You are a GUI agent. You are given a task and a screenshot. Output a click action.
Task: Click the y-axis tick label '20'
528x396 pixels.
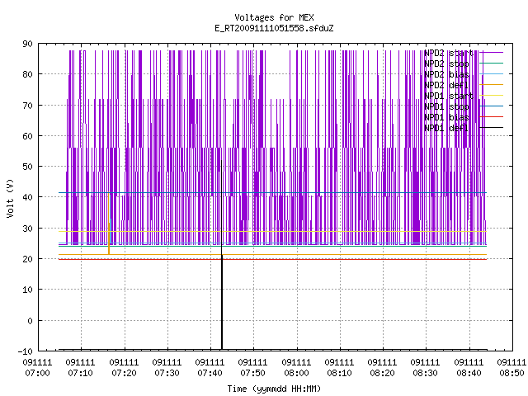[27, 259]
